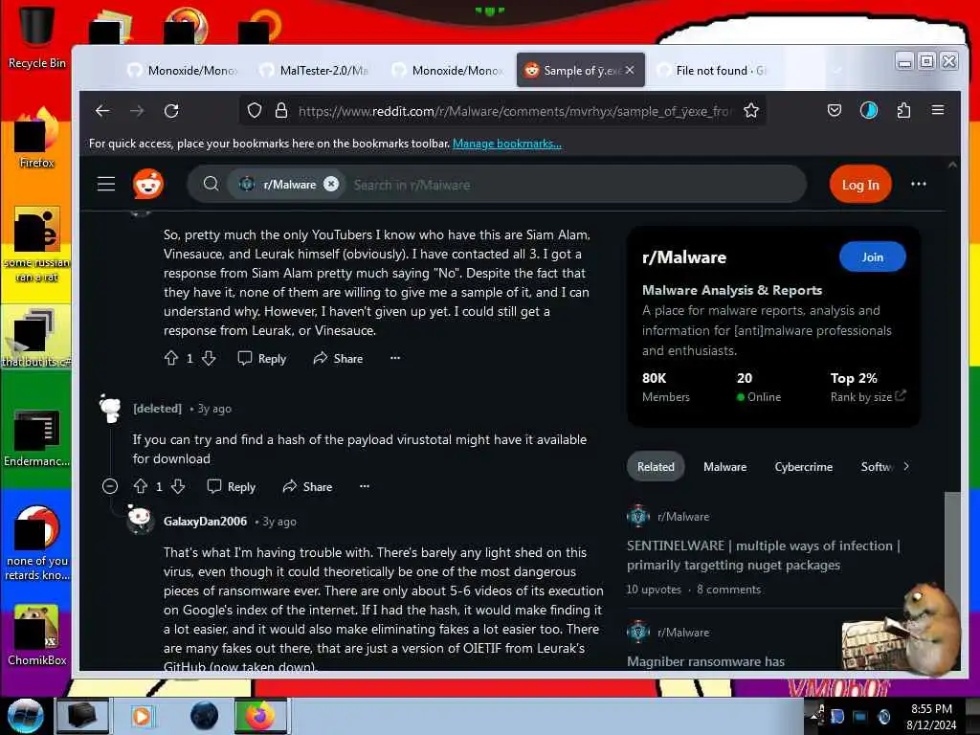This screenshot has width=980, height=735.
Task: Open more options on Siam Alam comment
Action: coord(395,358)
